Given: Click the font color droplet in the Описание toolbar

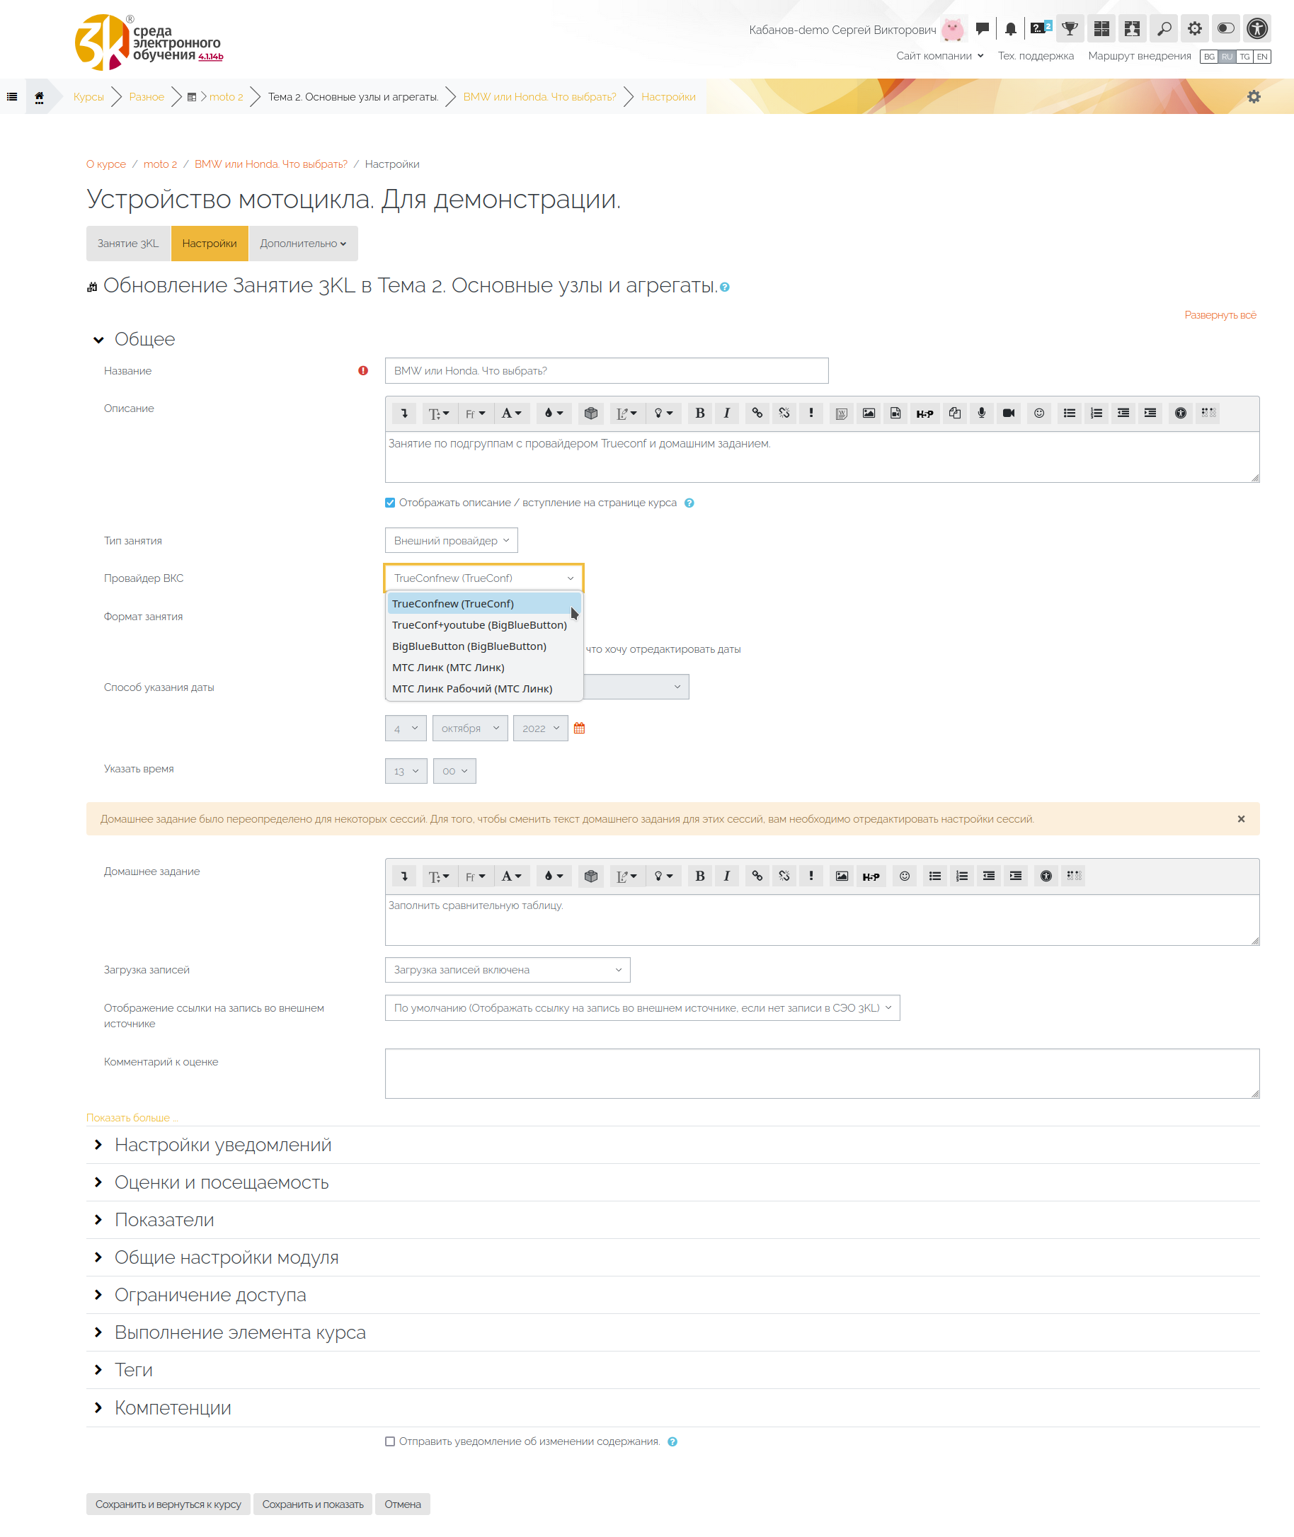Looking at the screenshot, I should 554,413.
